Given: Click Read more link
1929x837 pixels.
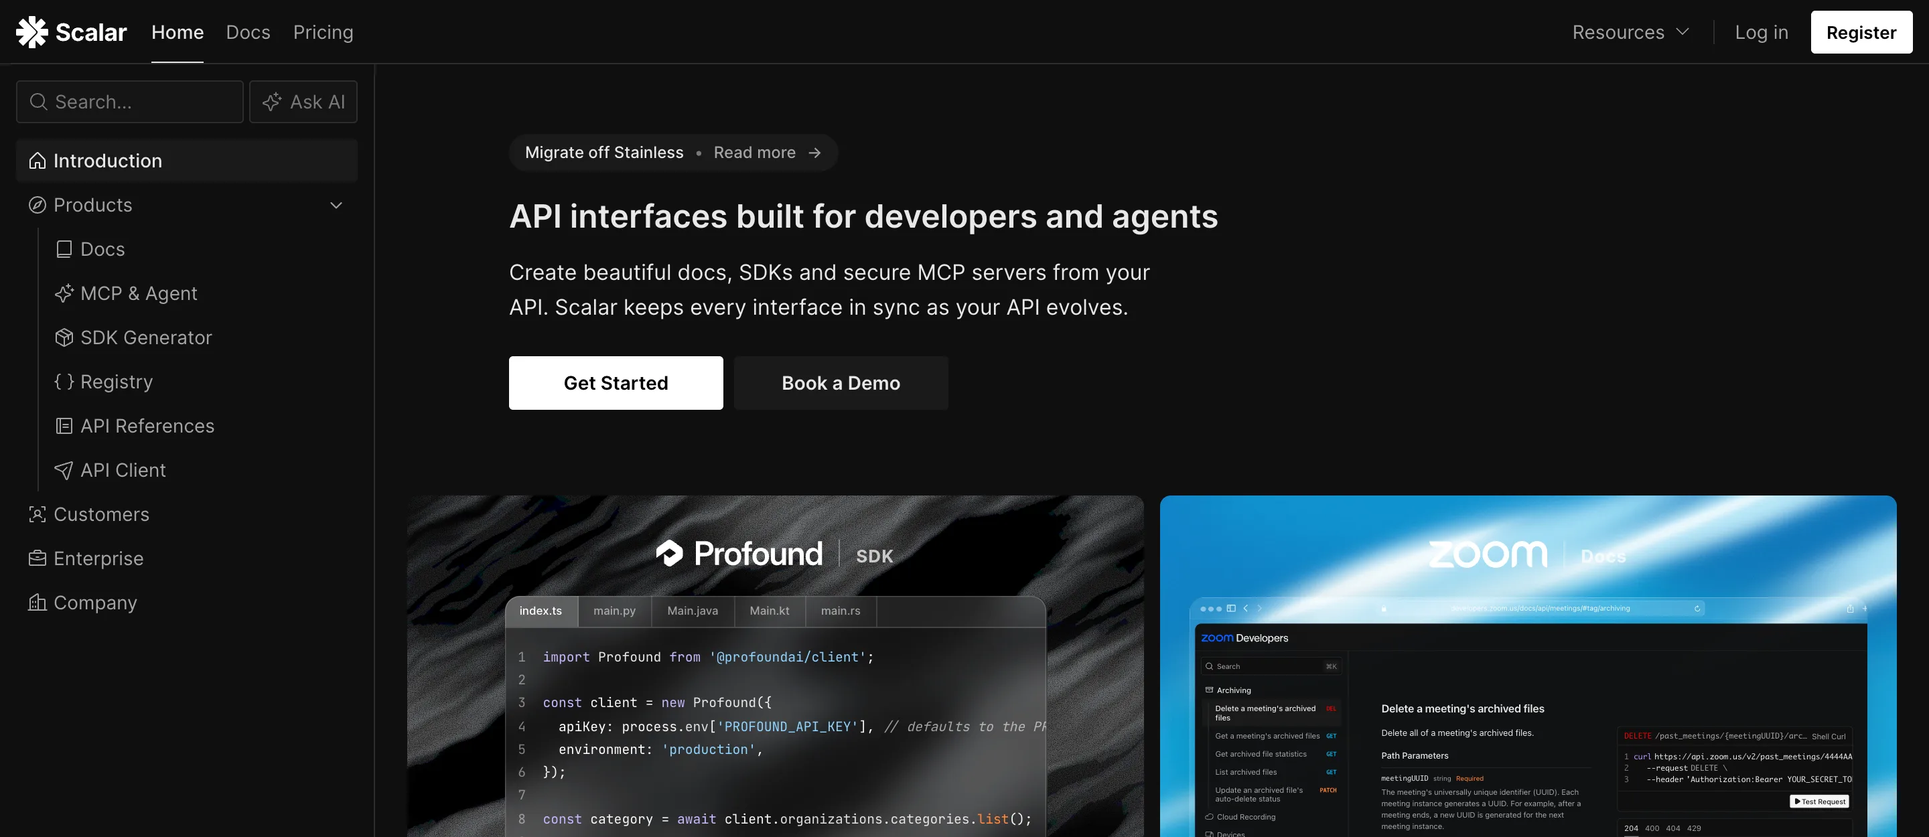Looking at the screenshot, I should point(754,153).
